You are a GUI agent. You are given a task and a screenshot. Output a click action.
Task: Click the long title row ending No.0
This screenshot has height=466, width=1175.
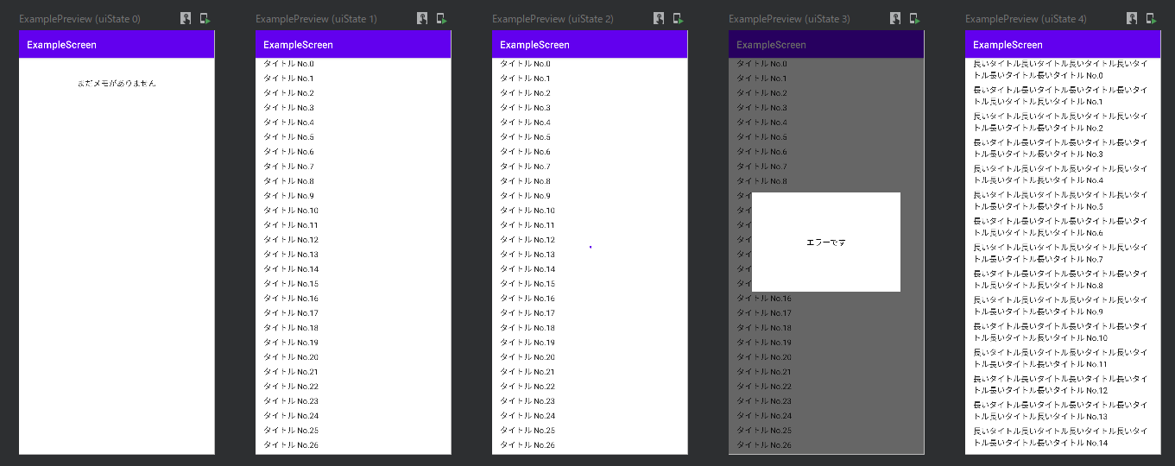1063,70
